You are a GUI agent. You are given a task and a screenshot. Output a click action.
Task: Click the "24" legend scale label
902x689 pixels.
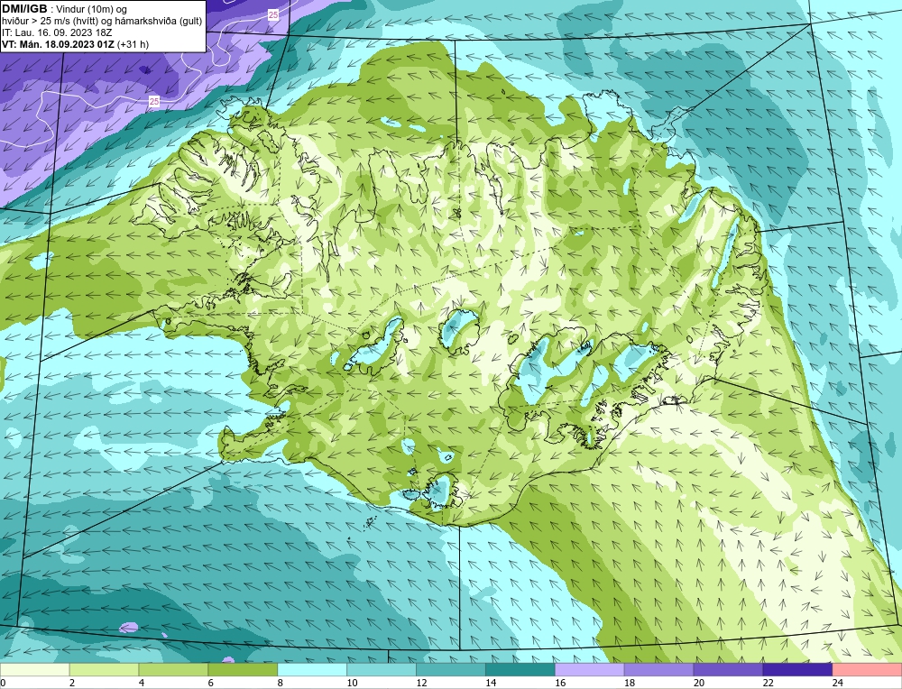coord(838,683)
